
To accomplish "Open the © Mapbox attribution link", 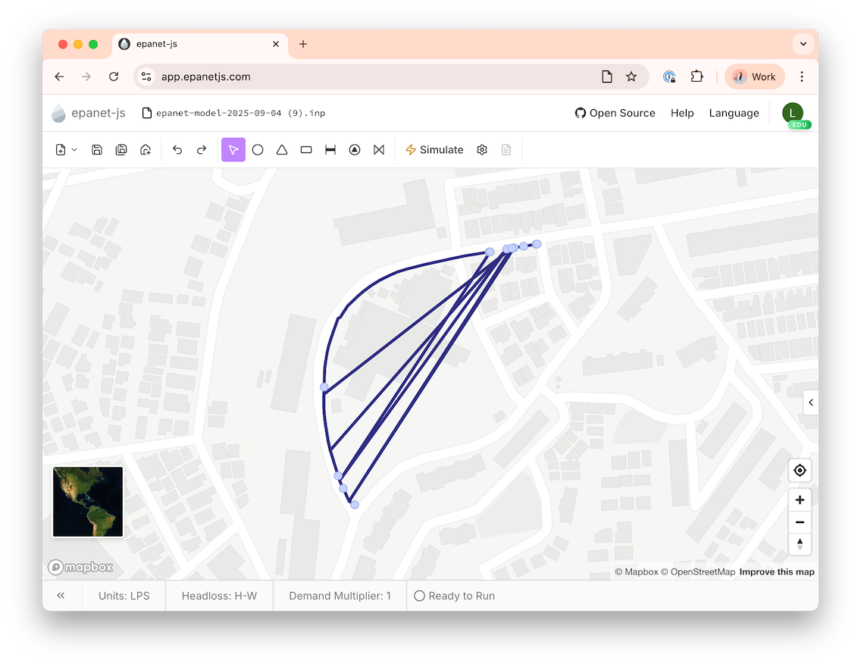I will coord(636,572).
